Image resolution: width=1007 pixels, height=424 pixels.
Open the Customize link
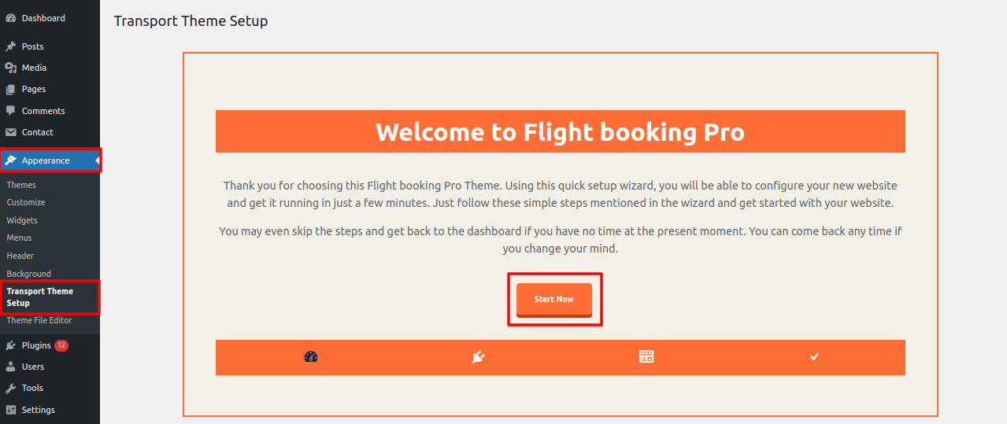pyautogui.click(x=26, y=202)
